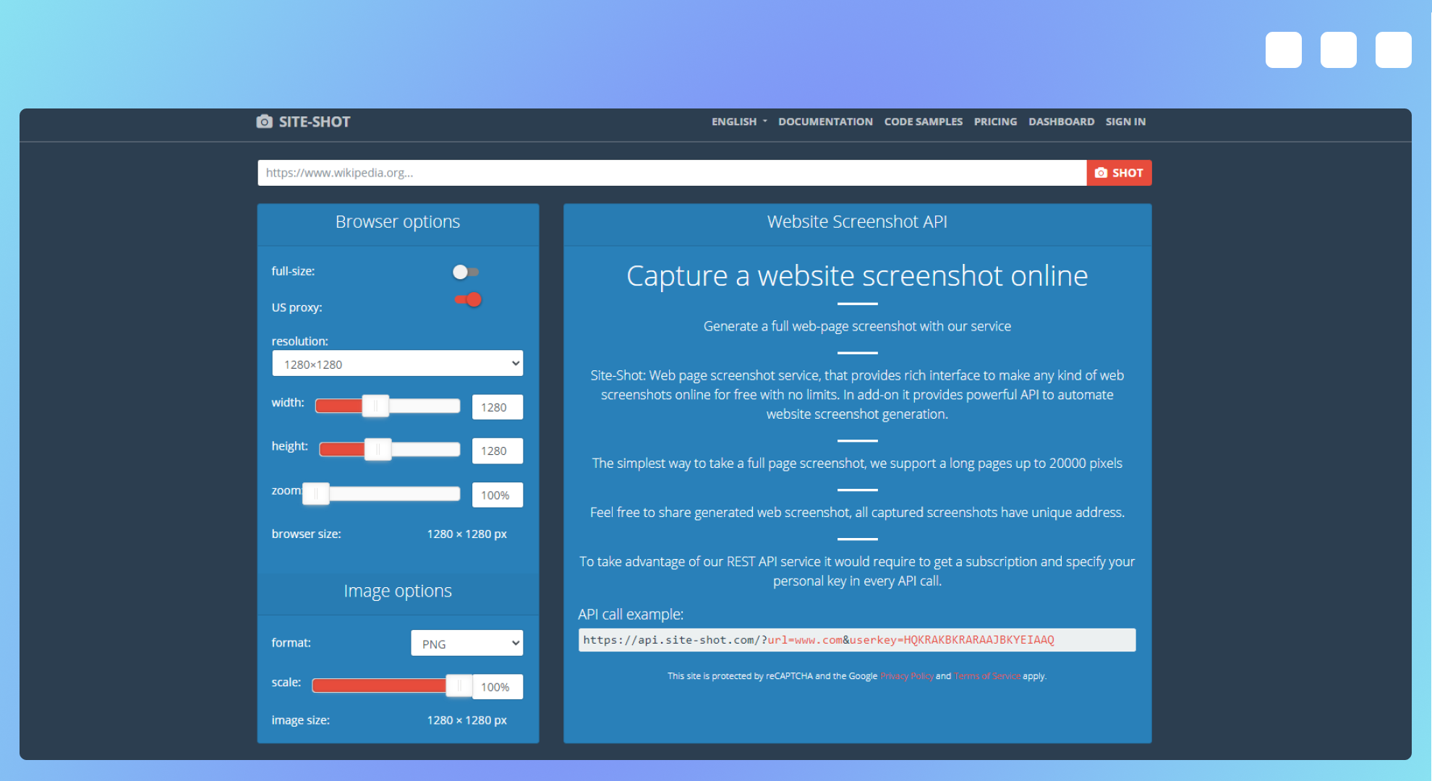Open the Pricing page
Viewport: 1432px width, 781px height.
click(x=995, y=121)
